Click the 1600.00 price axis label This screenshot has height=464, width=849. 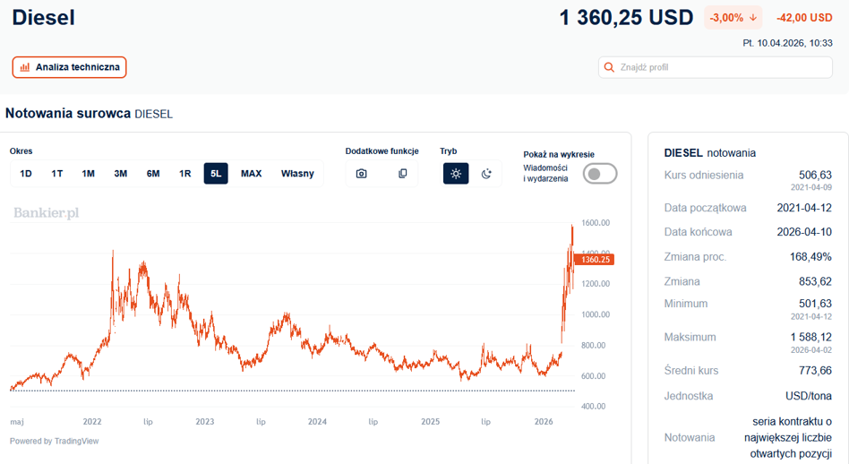pos(596,222)
